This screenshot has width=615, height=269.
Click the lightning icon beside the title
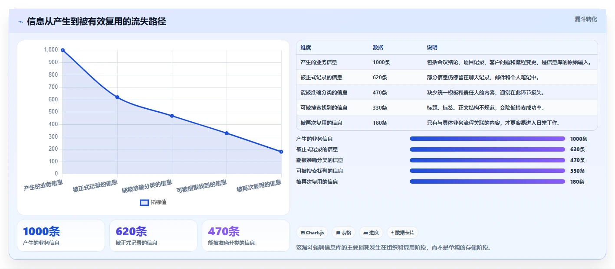pyautogui.click(x=20, y=22)
